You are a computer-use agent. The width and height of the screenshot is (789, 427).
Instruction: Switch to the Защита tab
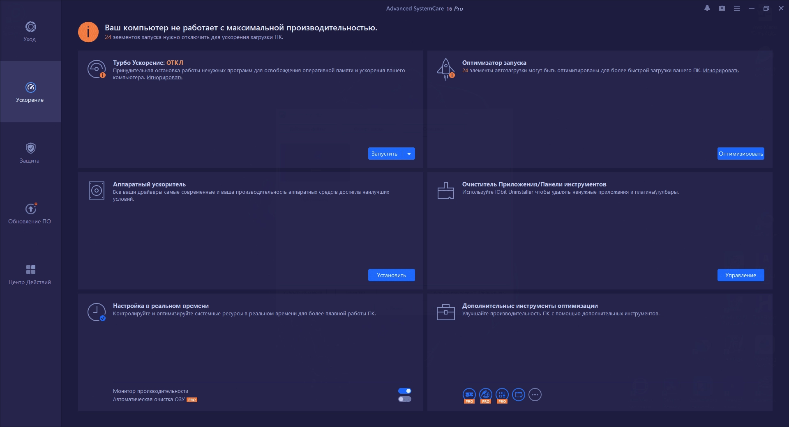click(30, 153)
